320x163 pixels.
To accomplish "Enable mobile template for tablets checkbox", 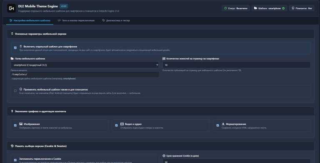I will (15, 91).
